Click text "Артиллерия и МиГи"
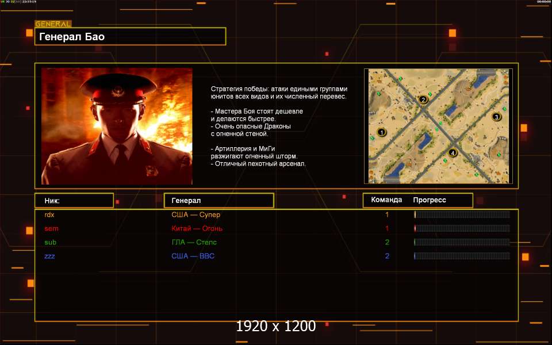 245,148
